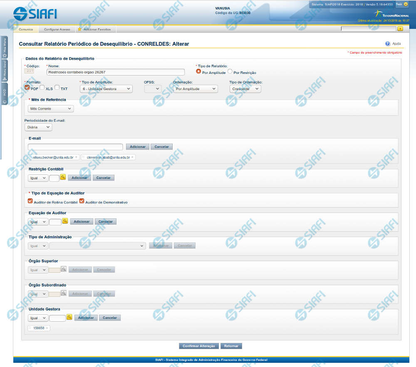Click Confirmar Alteração button

pyautogui.click(x=199, y=346)
